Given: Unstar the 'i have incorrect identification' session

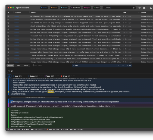Looking at the screenshot, I should click(8, 49).
